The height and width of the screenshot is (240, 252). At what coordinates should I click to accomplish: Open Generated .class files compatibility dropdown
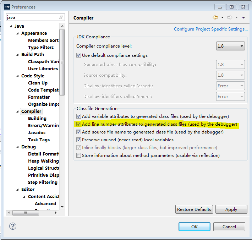[x=230, y=65]
